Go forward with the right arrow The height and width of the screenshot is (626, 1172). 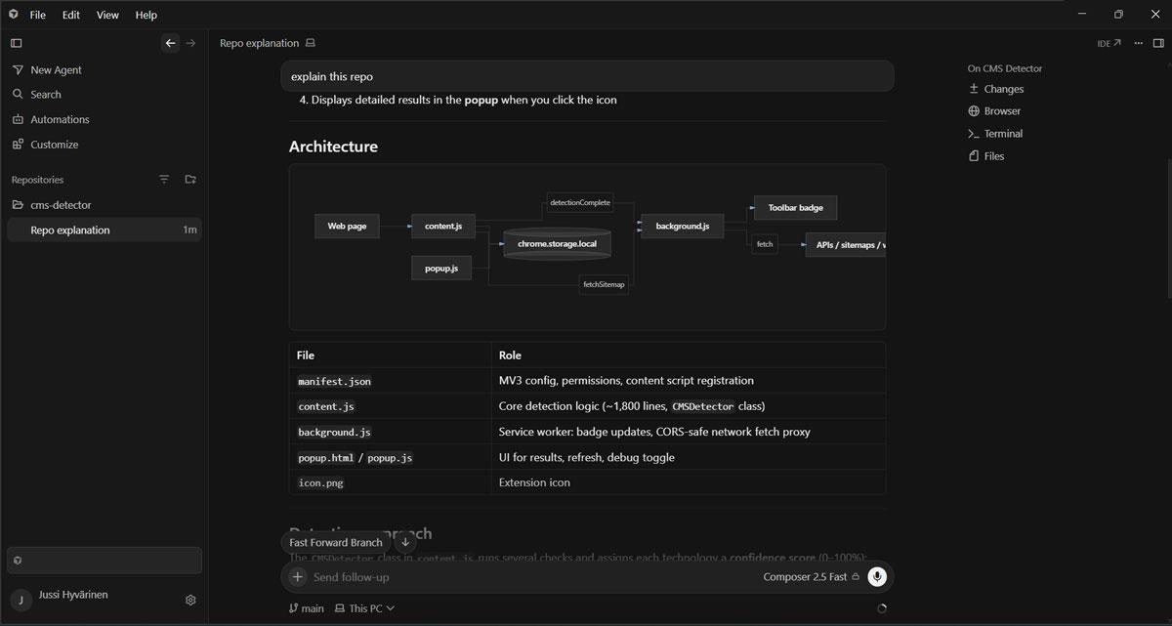coord(190,43)
